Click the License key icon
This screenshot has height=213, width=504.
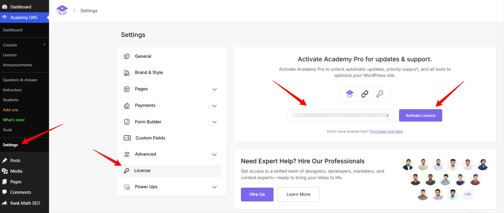[x=126, y=171]
